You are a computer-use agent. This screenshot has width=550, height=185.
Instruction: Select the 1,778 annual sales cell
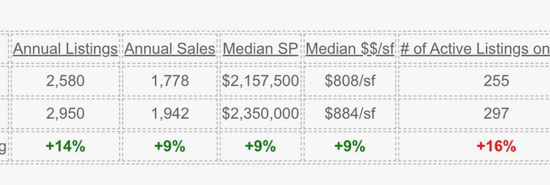pos(170,81)
